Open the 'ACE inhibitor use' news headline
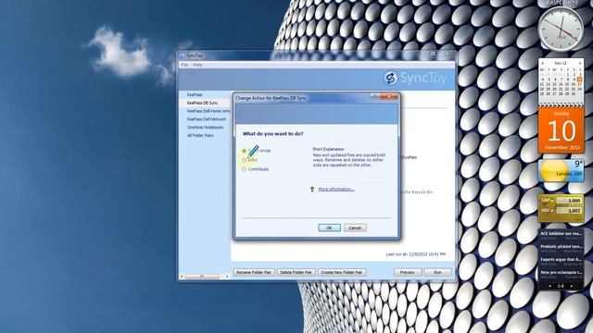This screenshot has width=593, height=333. click(x=561, y=234)
